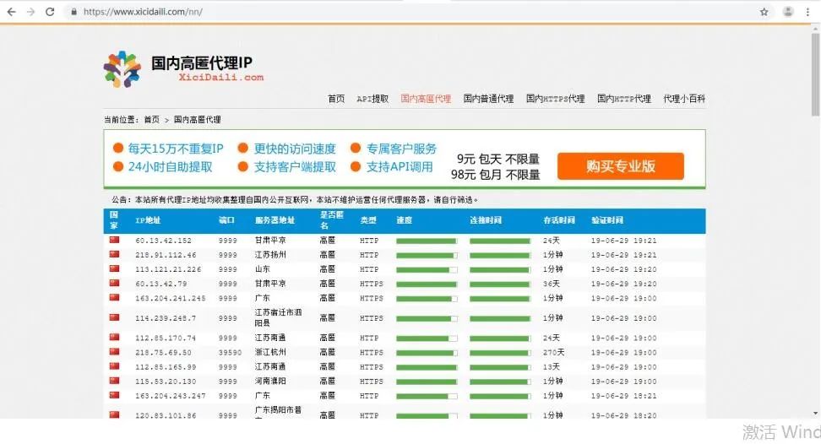Image resolution: width=821 pixels, height=444 pixels.
Task: Click the 36天 survival time cell
Action: tap(552, 284)
